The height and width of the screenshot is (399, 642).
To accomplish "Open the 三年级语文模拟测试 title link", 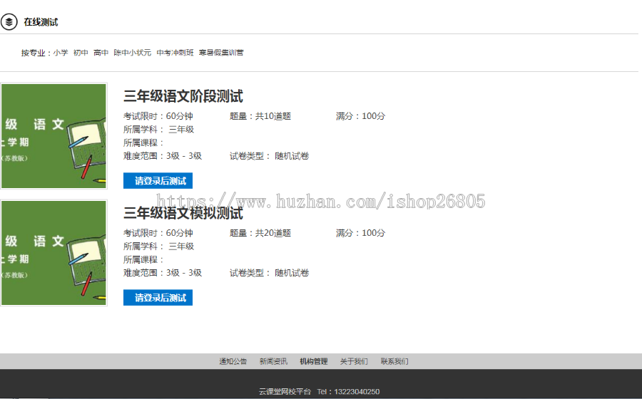I will [x=183, y=214].
